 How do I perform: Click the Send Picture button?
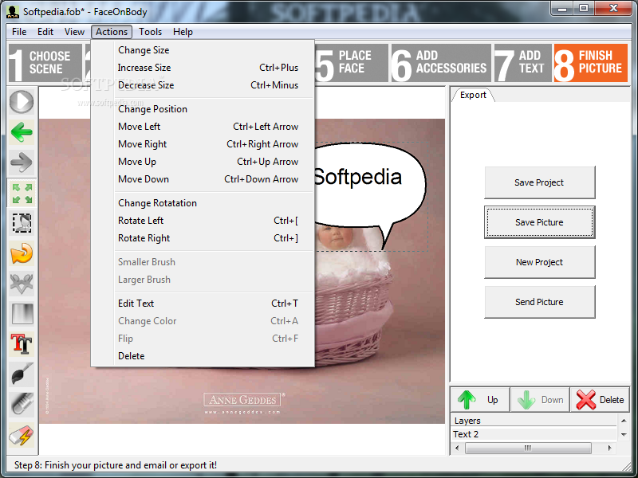point(540,302)
